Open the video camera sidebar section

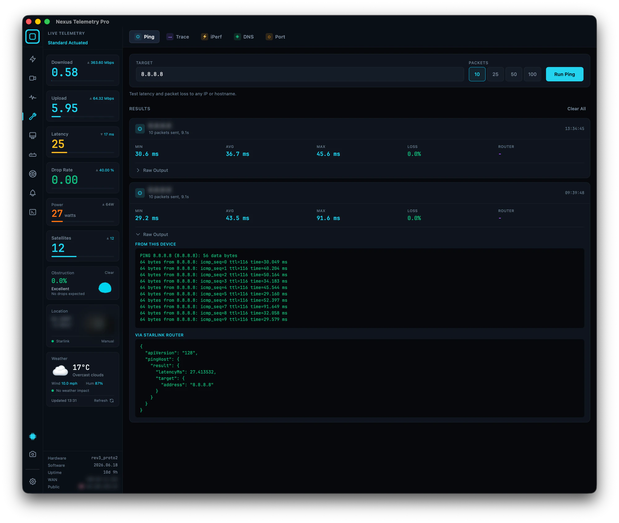tap(32, 78)
